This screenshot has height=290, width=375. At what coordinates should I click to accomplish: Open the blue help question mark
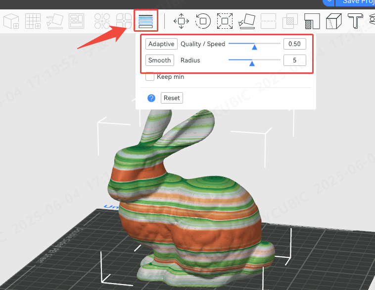(x=151, y=98)
